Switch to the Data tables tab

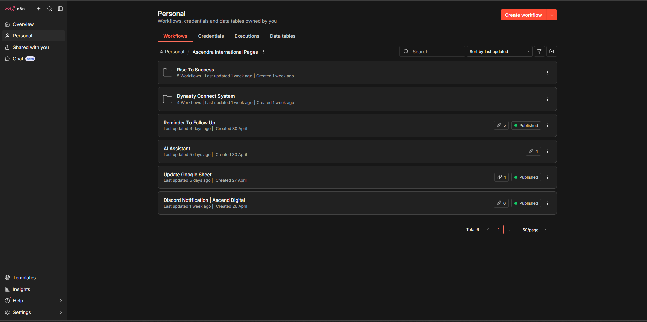coord(283,36)
